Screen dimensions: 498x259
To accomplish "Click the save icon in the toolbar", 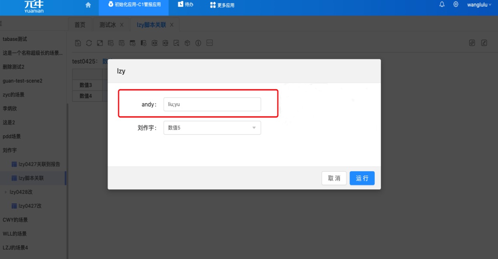I will (x=78, y=43).
